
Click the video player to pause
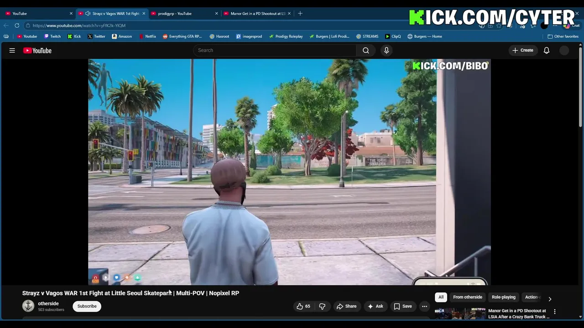(x=289, y=172)
